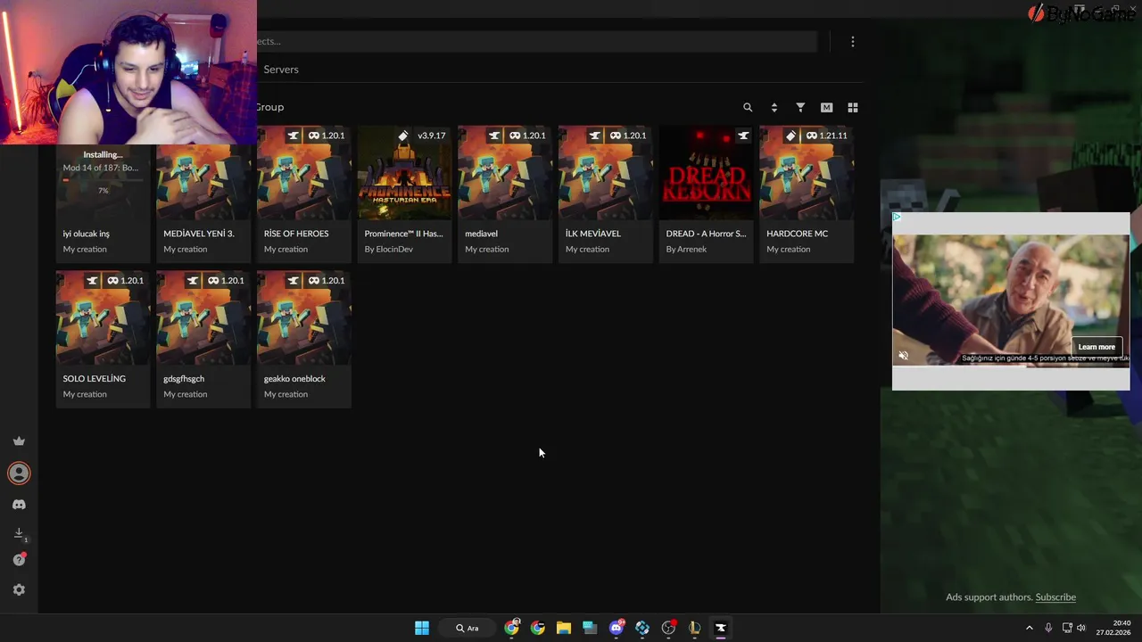Focus the search projects input field

click(535, 41)
